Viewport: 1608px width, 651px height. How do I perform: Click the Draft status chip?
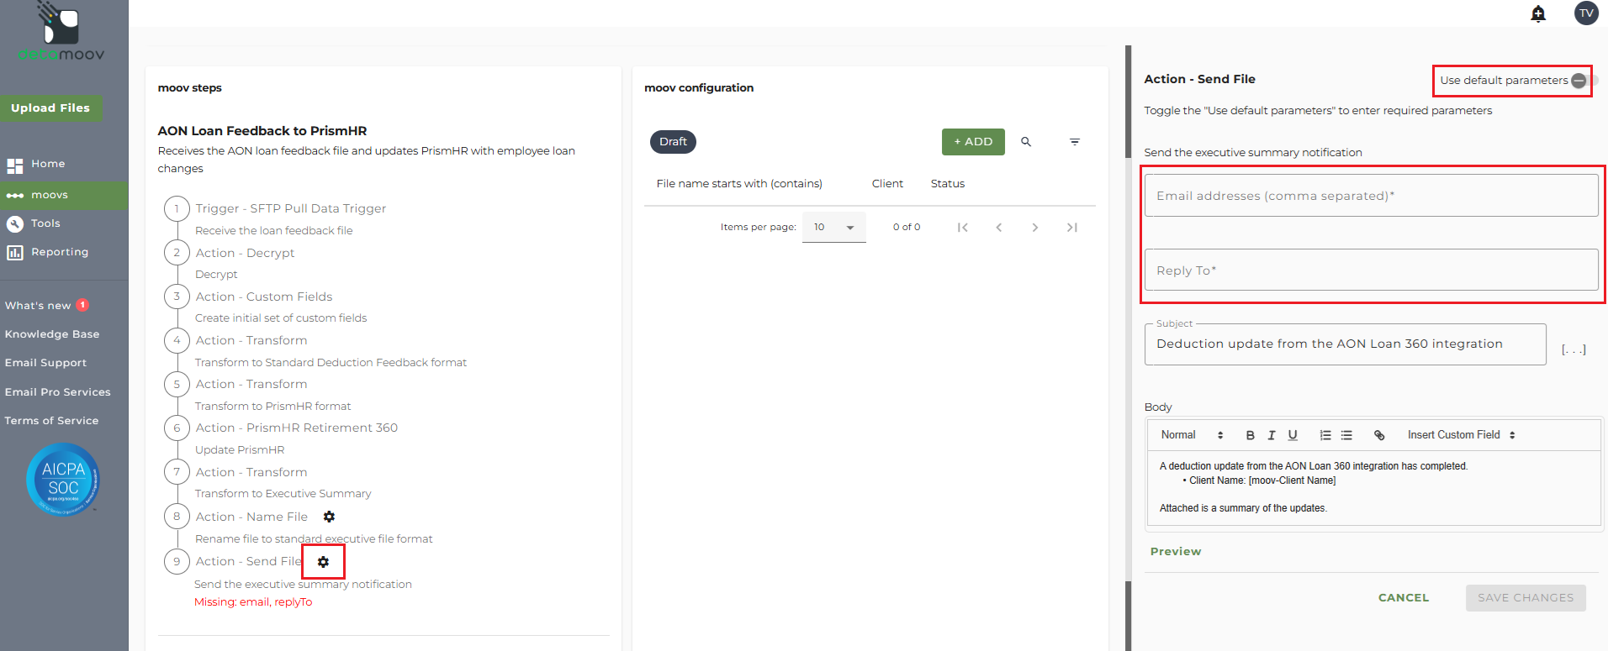(x=673, y=142)
